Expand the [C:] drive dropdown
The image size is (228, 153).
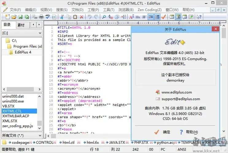pyautogui.click(x=40, y=33)
